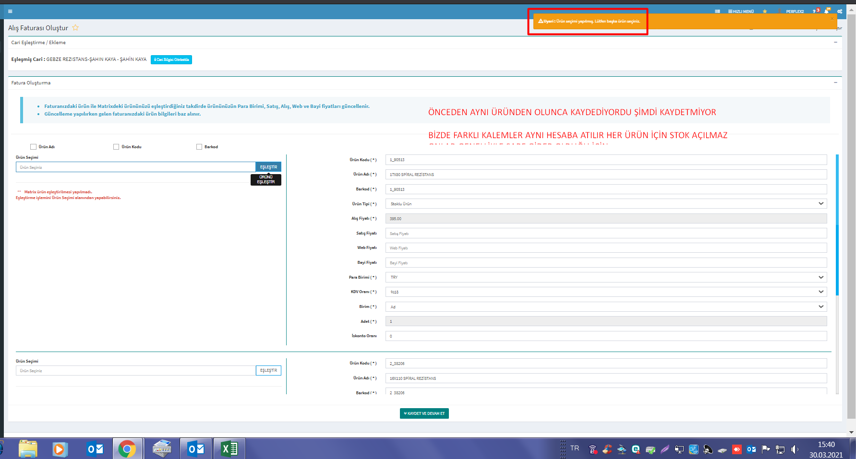
Task: Open the Ürün Tipi dropdown
Action: (x=606, y=204)
